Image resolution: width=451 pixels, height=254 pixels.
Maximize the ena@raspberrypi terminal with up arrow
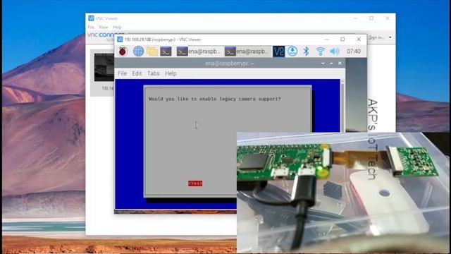coord(331,63)
